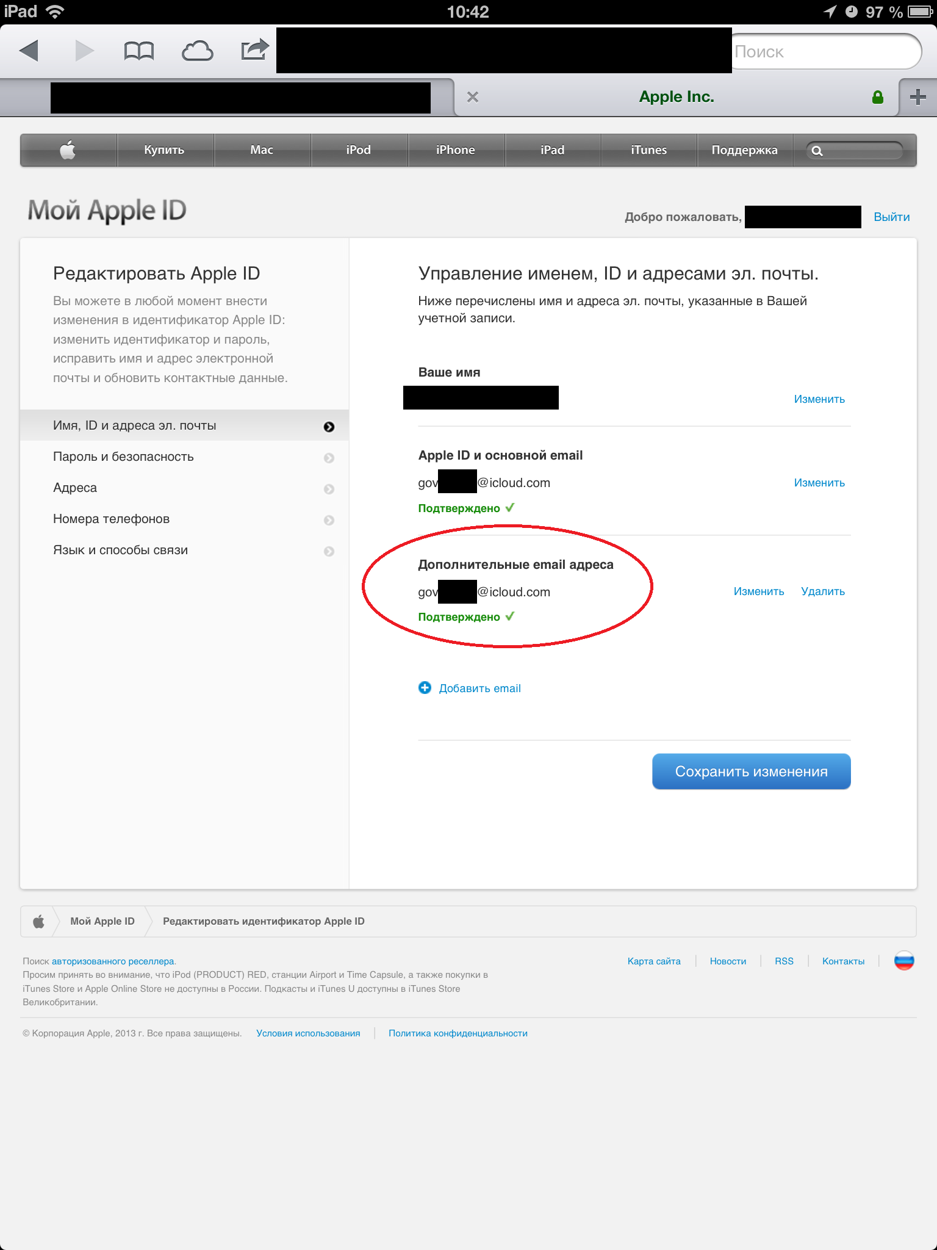Click Удалить for additional email address

[823, 591]
